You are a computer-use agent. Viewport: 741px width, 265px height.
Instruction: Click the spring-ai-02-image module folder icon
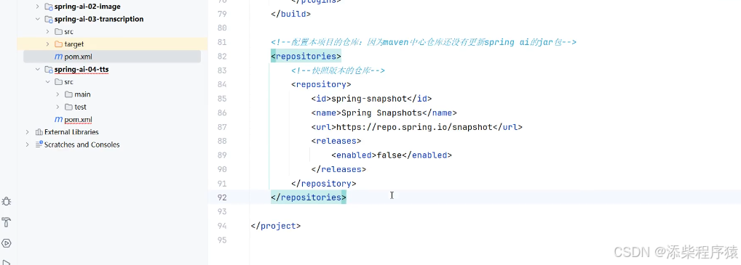[x=48, y=7]
